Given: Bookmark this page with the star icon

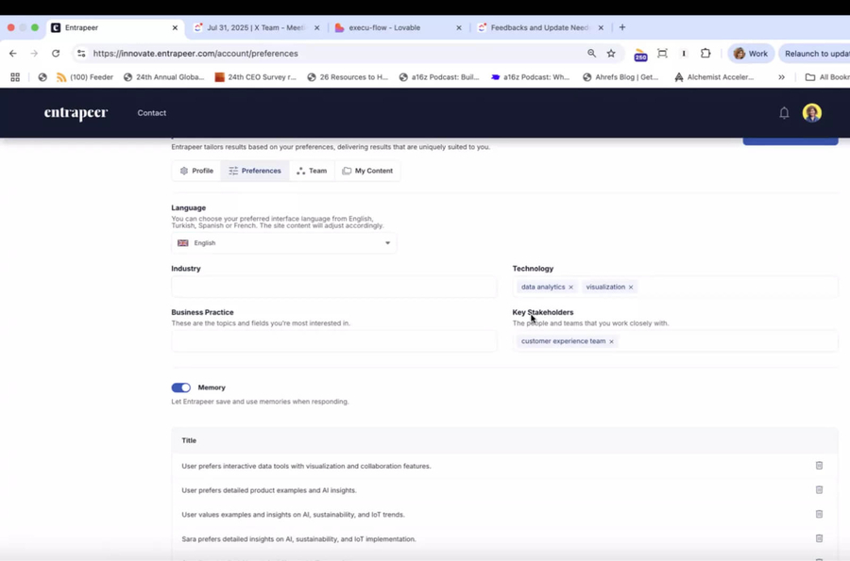Looking at the screenshot, I should [611, 54].
